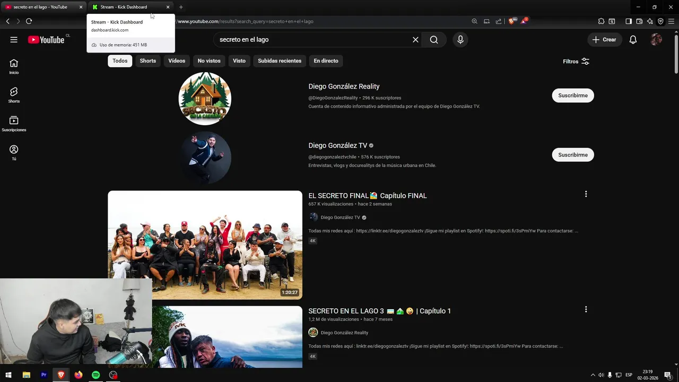Toggle the browser sidebar panel
The width and height of the screenshot is (679, 382).
pos(629,21)
